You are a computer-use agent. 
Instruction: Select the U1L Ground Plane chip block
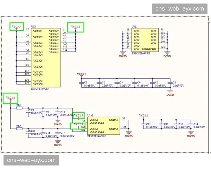tap(144, 40)
